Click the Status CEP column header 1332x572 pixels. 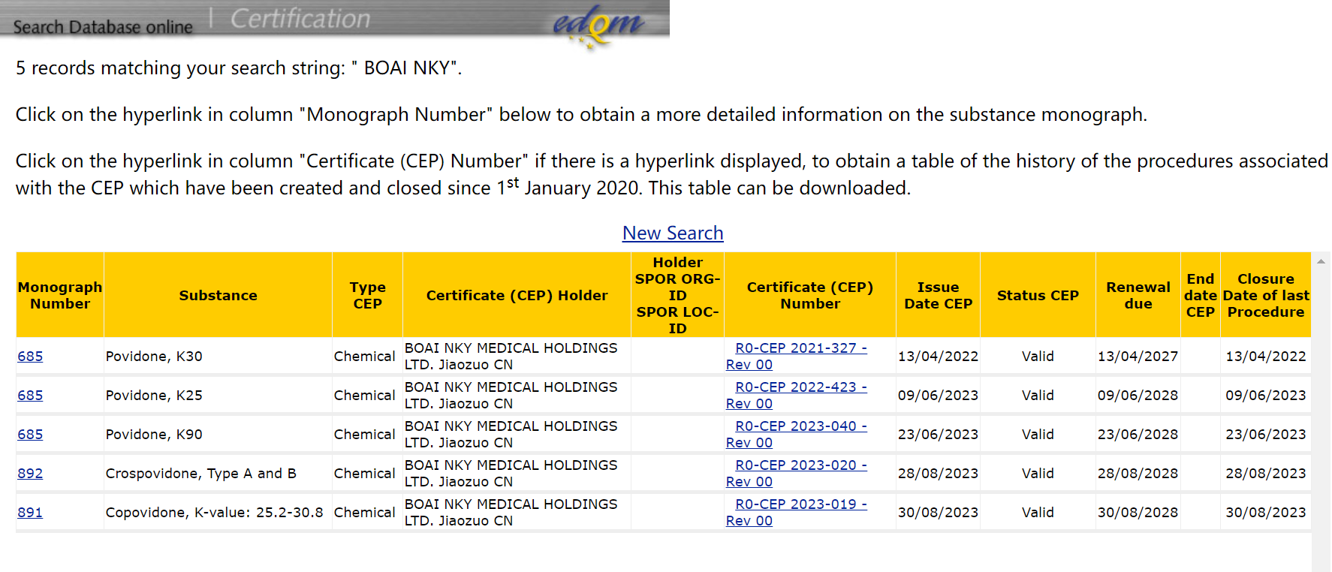pyautogui.click(x=1037, y=295)
